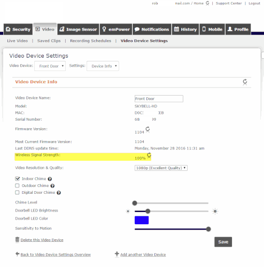The width and height of the screenshot is (264, 267).
Task: Follow Back to Video Device Settings Overview link
Action: tap(56, 255)
